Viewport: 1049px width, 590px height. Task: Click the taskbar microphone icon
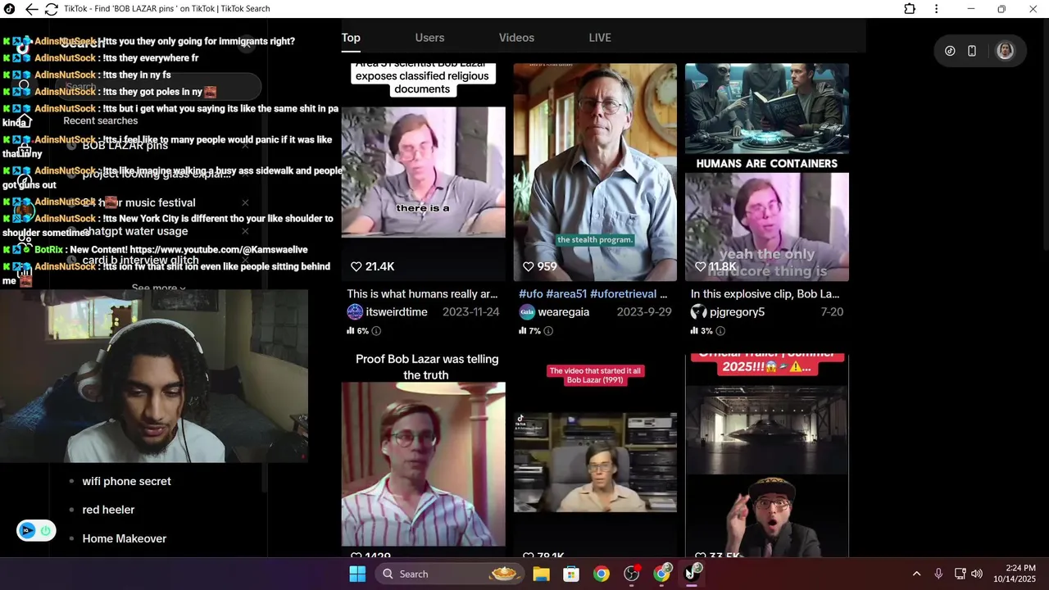(938, 574)
